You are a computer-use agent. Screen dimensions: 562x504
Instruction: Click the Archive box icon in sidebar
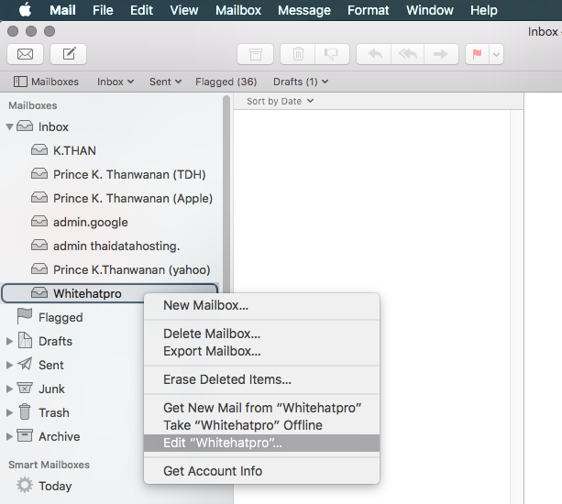coord(25,435)
